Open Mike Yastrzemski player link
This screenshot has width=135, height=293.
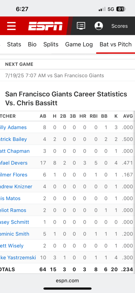click(18, 258)
